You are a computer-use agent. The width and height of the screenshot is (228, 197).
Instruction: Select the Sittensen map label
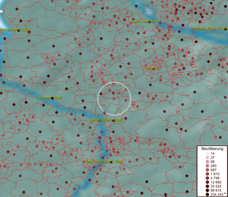pos(153,68)
